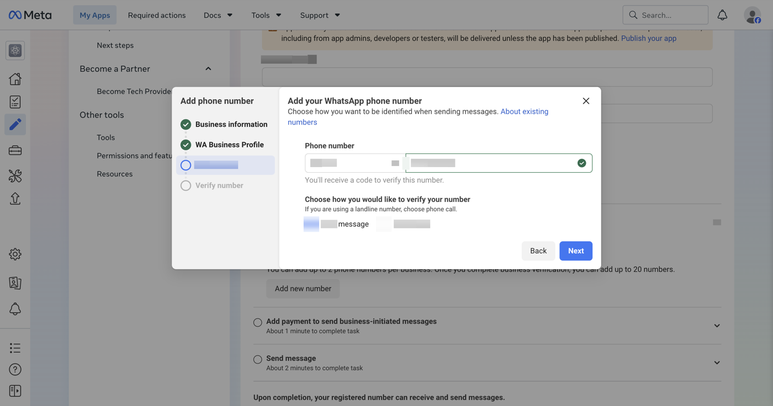
Task: Collapse the Become a Partner section
Action: coord(208,69)
